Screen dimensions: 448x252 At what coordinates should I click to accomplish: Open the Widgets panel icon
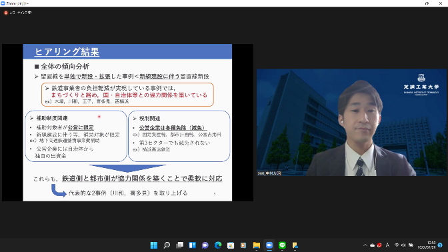[x=192, y=245]
